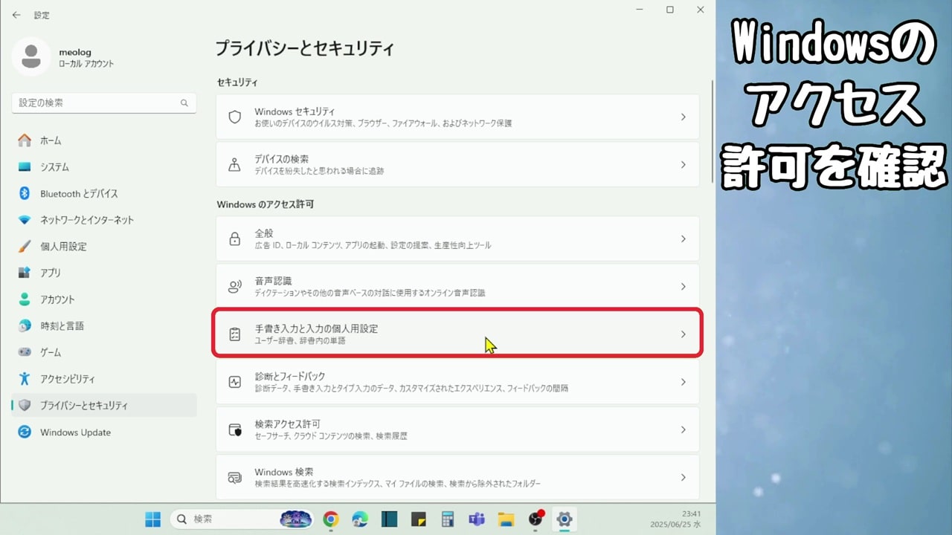The height and width of the screenshot is (535, 952).
Task: Open システム in the sidebar
Action: (104, 167)
